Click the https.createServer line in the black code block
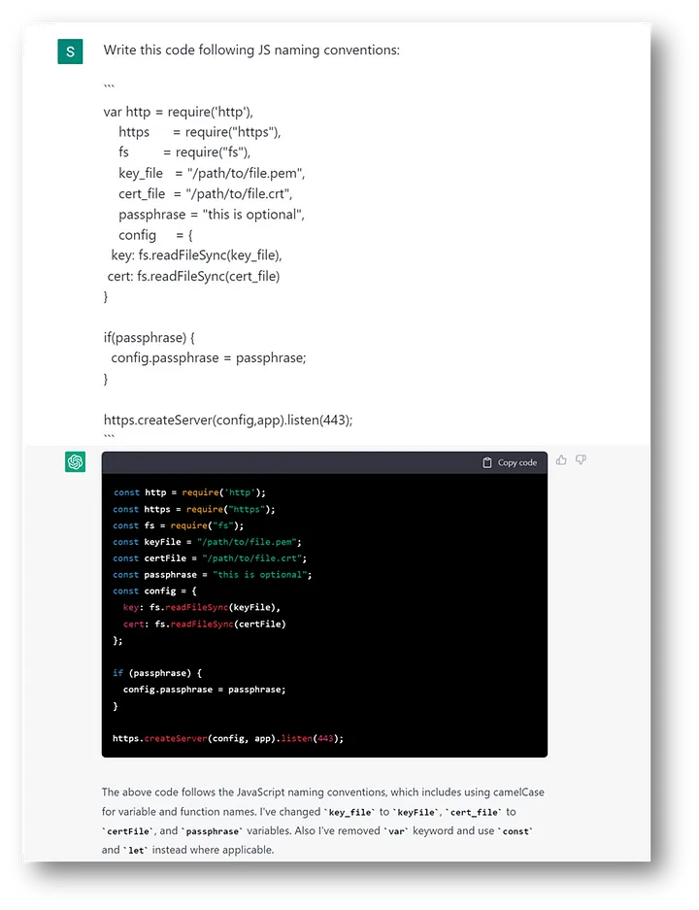The height and width of the screenshot is (910, 699). point(228,738)
